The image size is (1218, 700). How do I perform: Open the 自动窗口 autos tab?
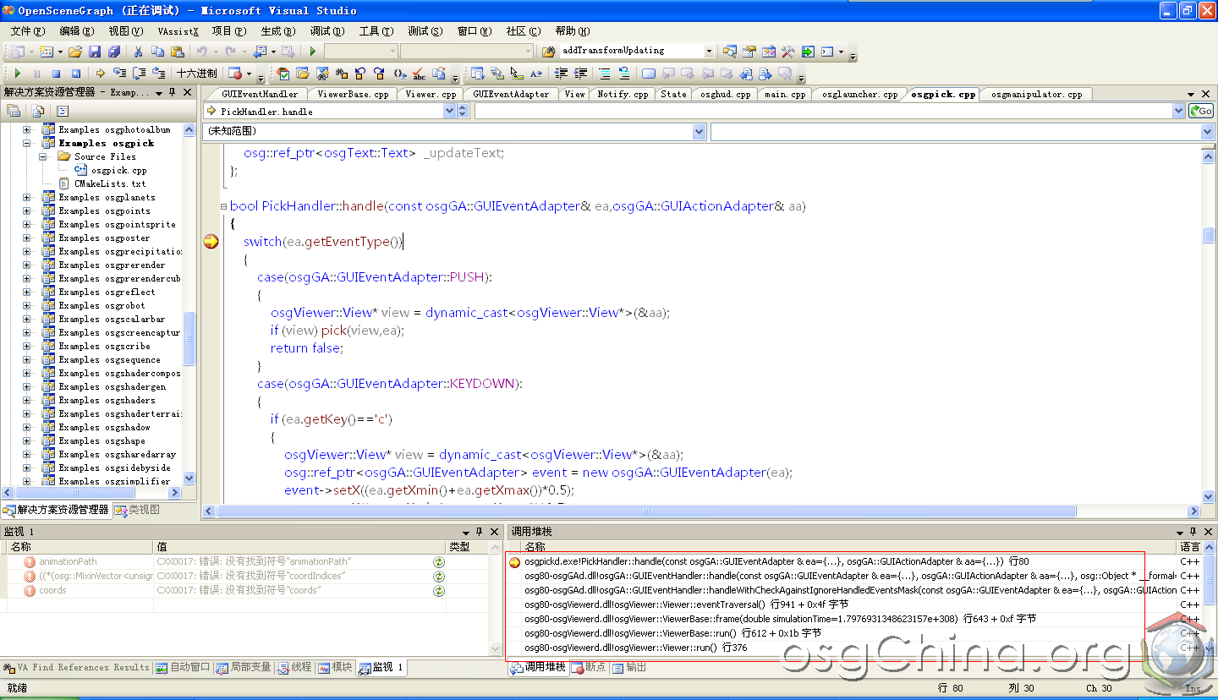click(x=183, y=667)
